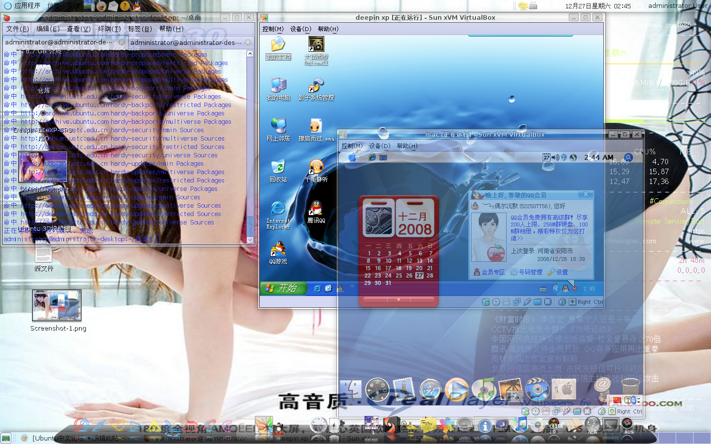Open 设备(D) menu in mac VirtualBox window
Screen dimensions: 711x444
tap(380, 146)
